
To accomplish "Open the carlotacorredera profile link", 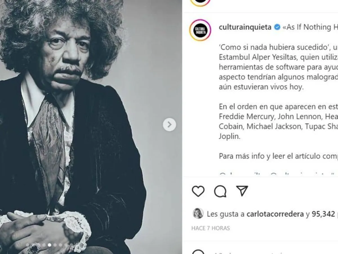I will tap(275, 214).
